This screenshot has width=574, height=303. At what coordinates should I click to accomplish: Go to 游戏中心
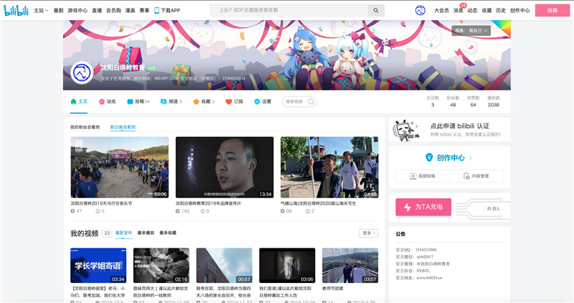coord(77,10)
